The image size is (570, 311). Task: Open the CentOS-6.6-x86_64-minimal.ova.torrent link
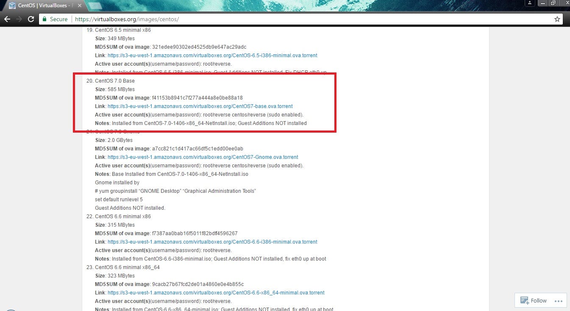pyautogui.click(x=216, y=293)
